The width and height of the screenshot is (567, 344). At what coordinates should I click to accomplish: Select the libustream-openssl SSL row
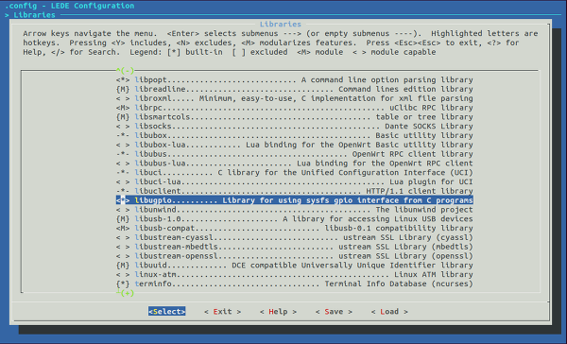pyautogui.click(x=303, y=256)
